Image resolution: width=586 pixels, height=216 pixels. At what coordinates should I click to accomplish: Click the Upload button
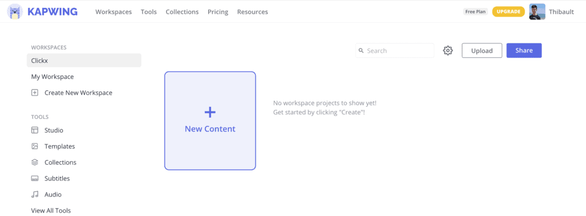pyautogui.click(x=482, y=51)
